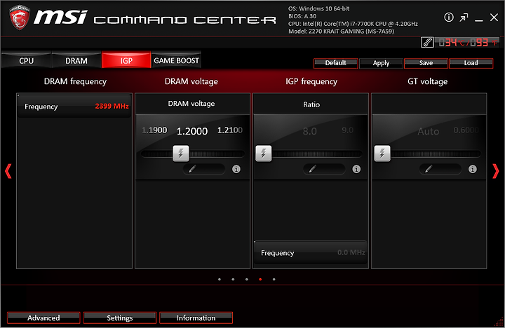Screen dimensions: 505x328
Task: Click the GT voltage pencil edit field
Action: click(x=440, y=169)
